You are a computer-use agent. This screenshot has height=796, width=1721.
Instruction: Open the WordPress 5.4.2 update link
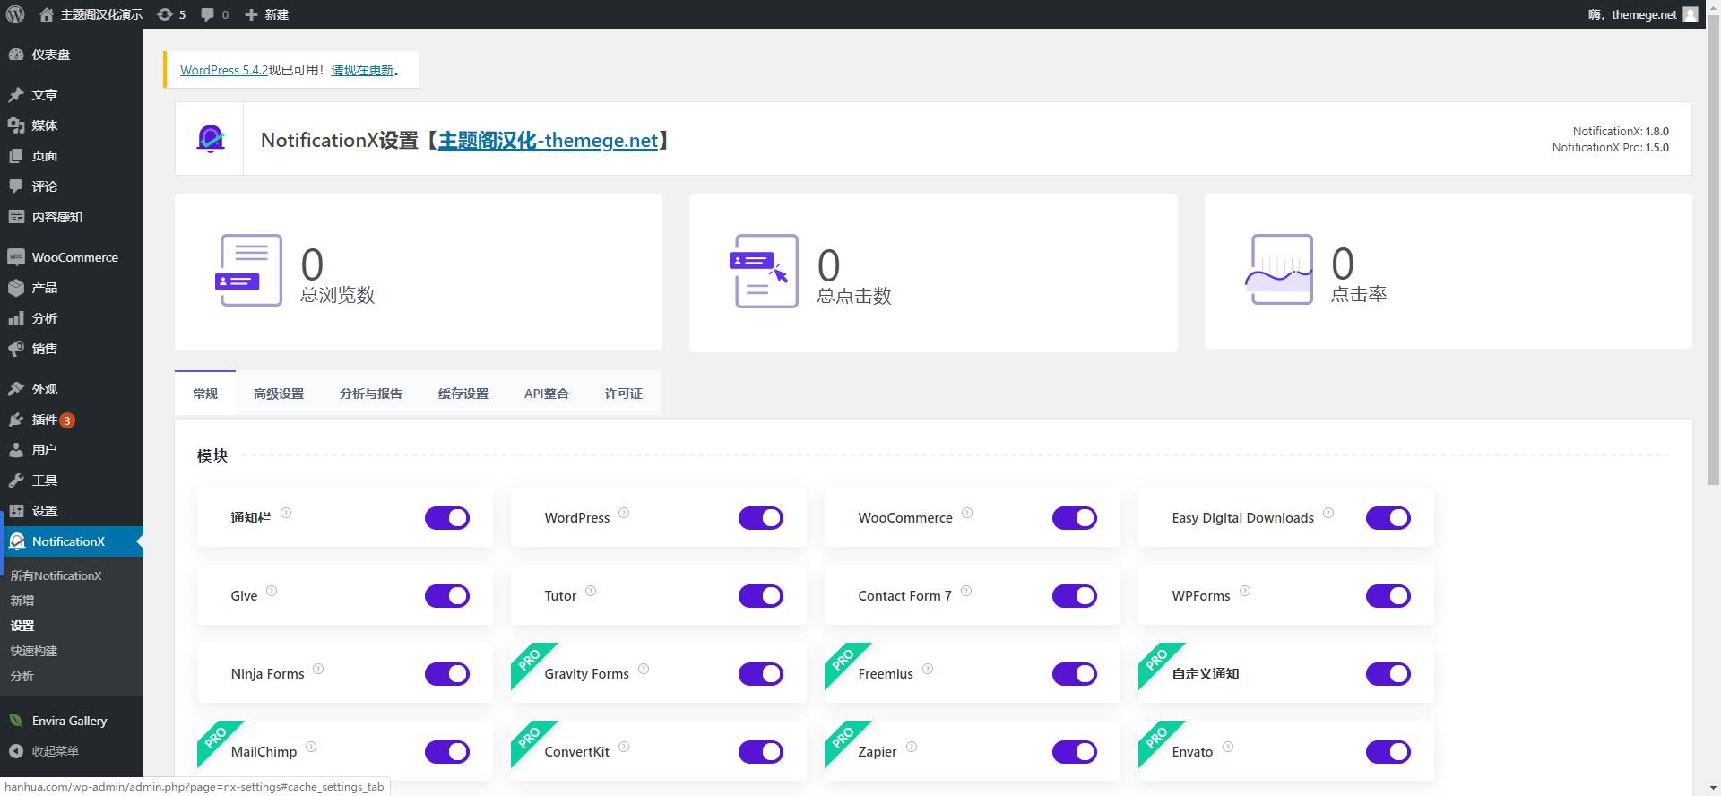coord(224,70)
